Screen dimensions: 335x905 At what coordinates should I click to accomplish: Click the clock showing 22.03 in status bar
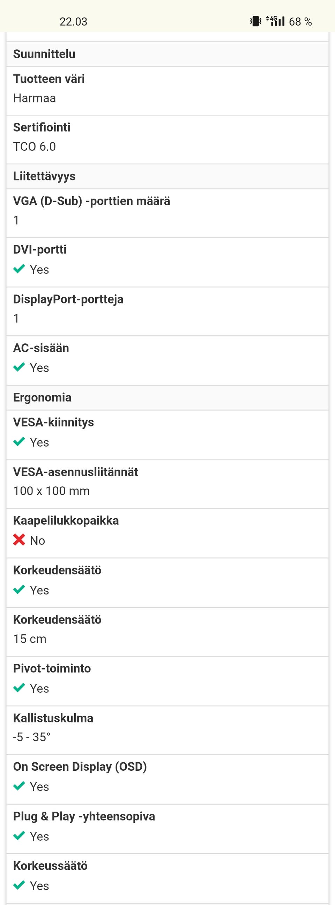(x=74, y=21)
